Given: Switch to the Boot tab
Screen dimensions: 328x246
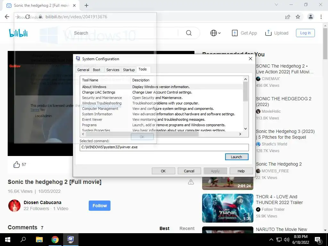Looking at the screenshot, I should [x=96, y=70].
